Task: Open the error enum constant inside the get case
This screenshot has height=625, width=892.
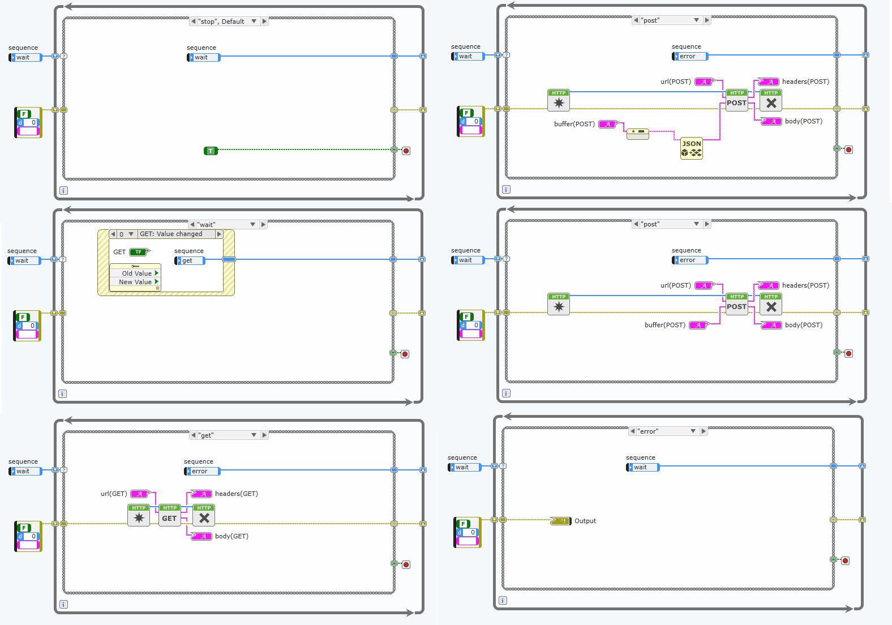Action: [x=202, y=471]
